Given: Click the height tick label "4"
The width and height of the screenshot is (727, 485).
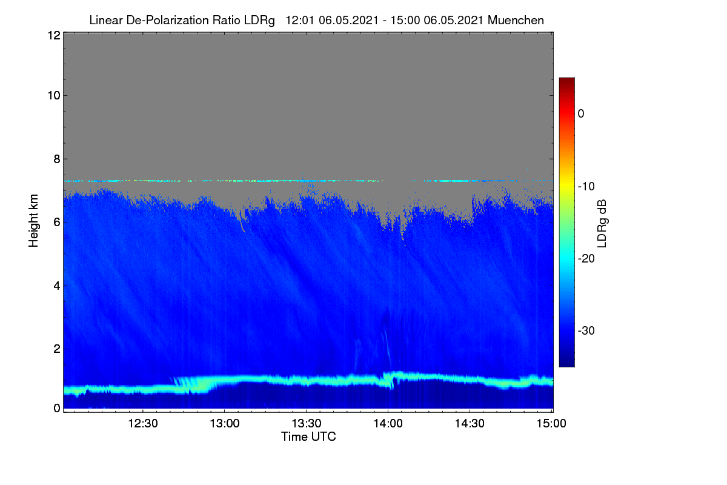Looking at the screenshot, I should (56, 285).
